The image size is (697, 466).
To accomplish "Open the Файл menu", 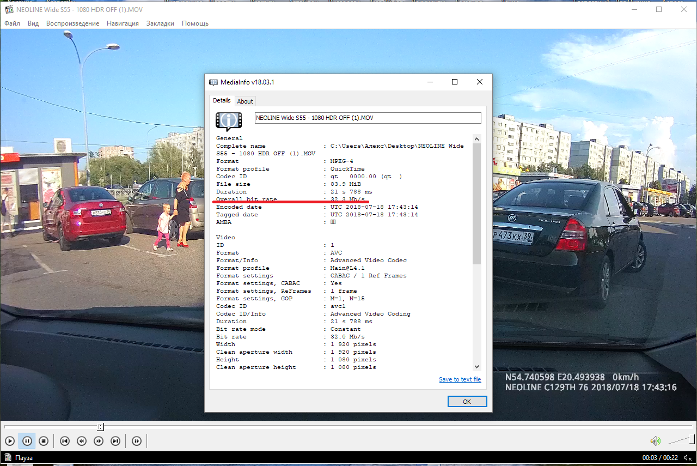I will [x=13, y=23].
